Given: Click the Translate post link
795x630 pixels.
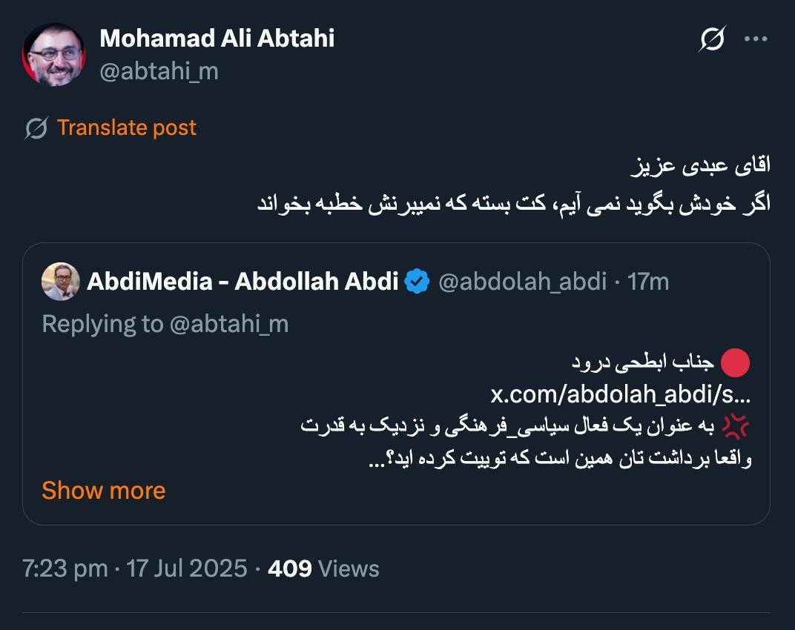Looking at the screenshot, I should point(126,127).
